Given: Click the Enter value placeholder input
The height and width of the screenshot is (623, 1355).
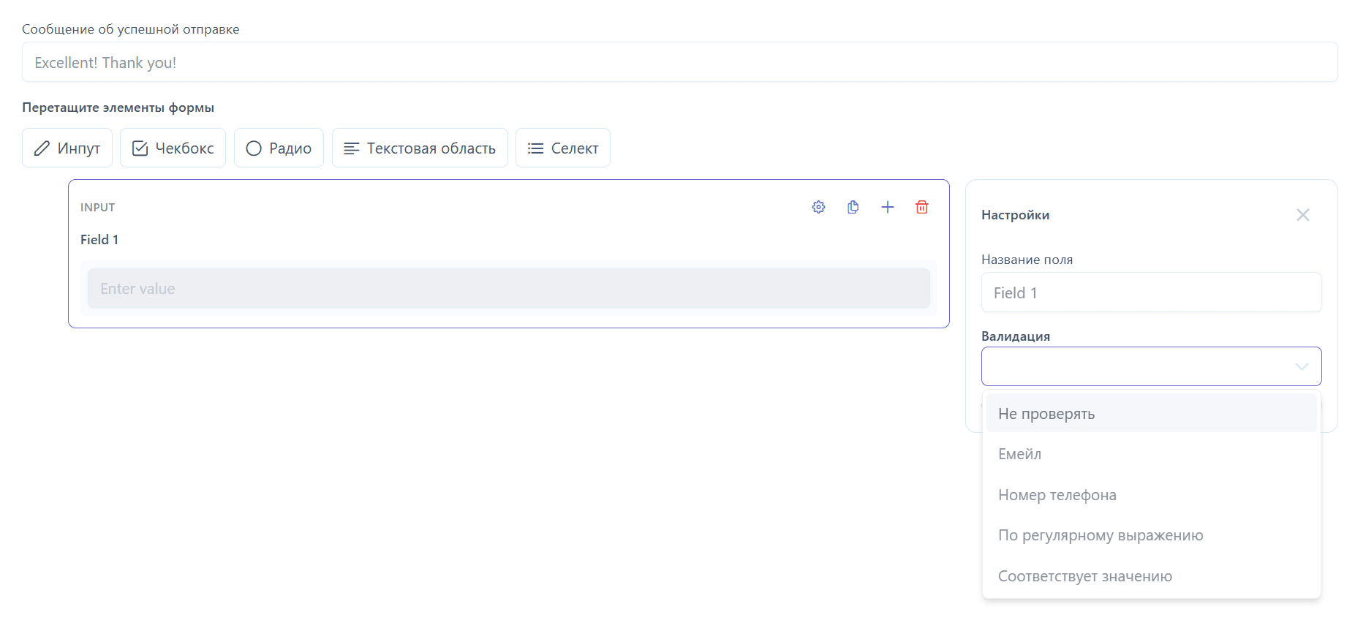Looking at the screenshot, I should coord(508,288).
